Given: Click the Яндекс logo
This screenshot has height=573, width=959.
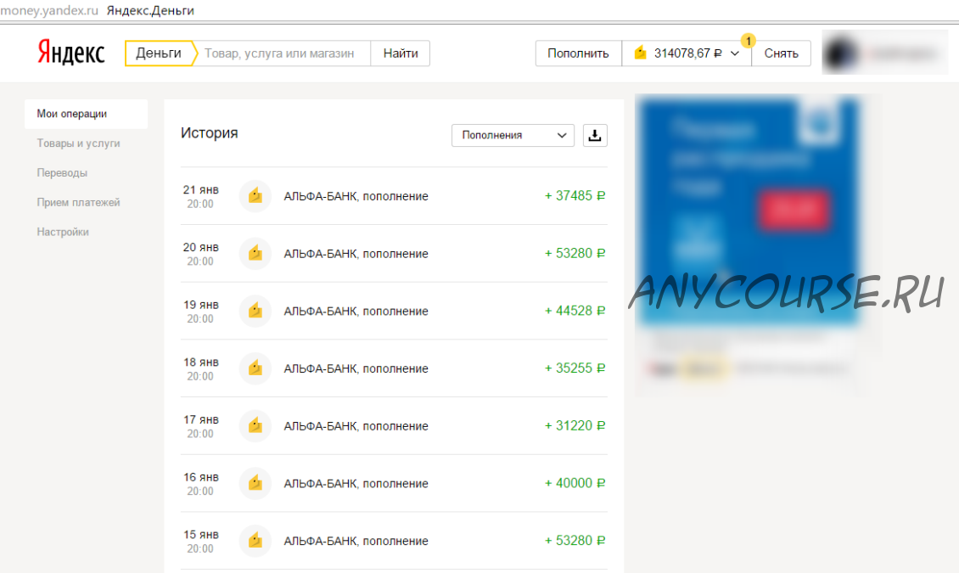Looking at the screenshot, I should pos(71,53).
